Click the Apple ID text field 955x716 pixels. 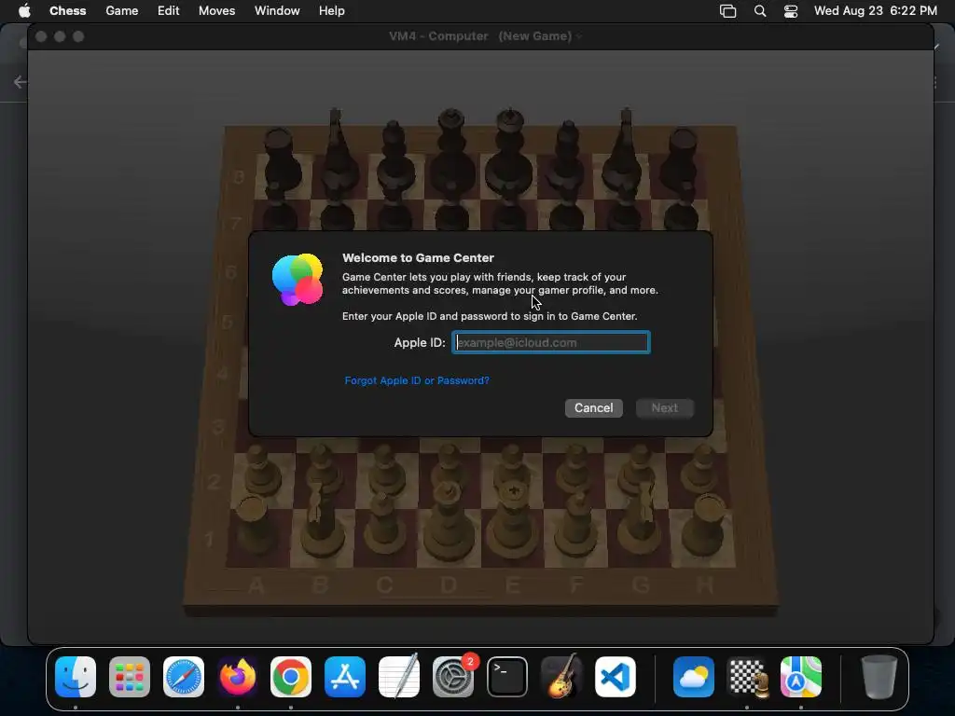[550, 342]
